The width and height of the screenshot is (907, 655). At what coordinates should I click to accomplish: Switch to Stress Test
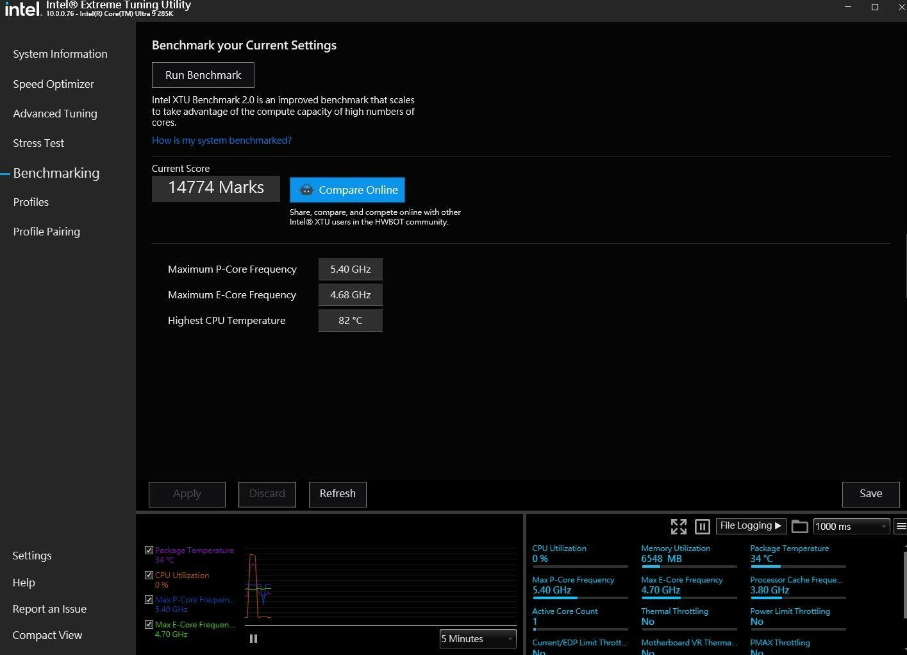click(38, 143)
